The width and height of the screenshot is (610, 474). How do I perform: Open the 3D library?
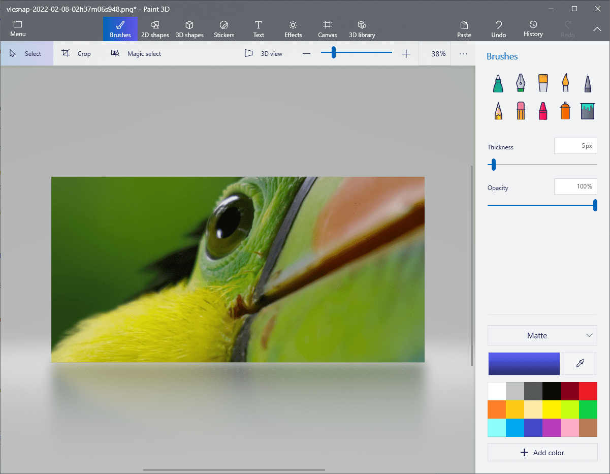(362, 29)
